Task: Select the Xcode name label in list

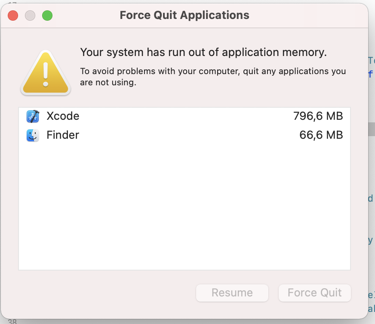Action: point(63,116)
